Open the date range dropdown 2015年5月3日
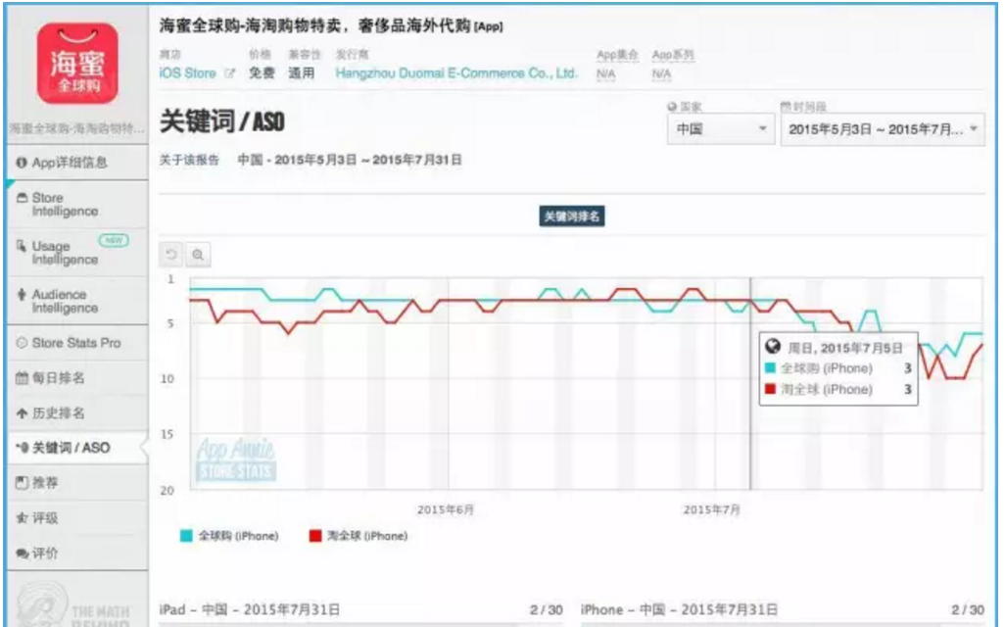The image size is (1005, 627). coord(883,129)
